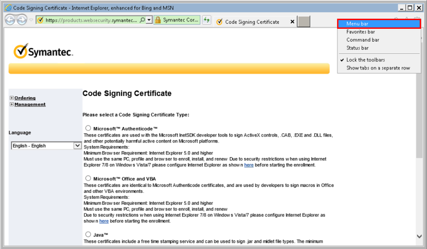
Task: Click the 'Language' label in sidebar
Action: pos(20,133)
